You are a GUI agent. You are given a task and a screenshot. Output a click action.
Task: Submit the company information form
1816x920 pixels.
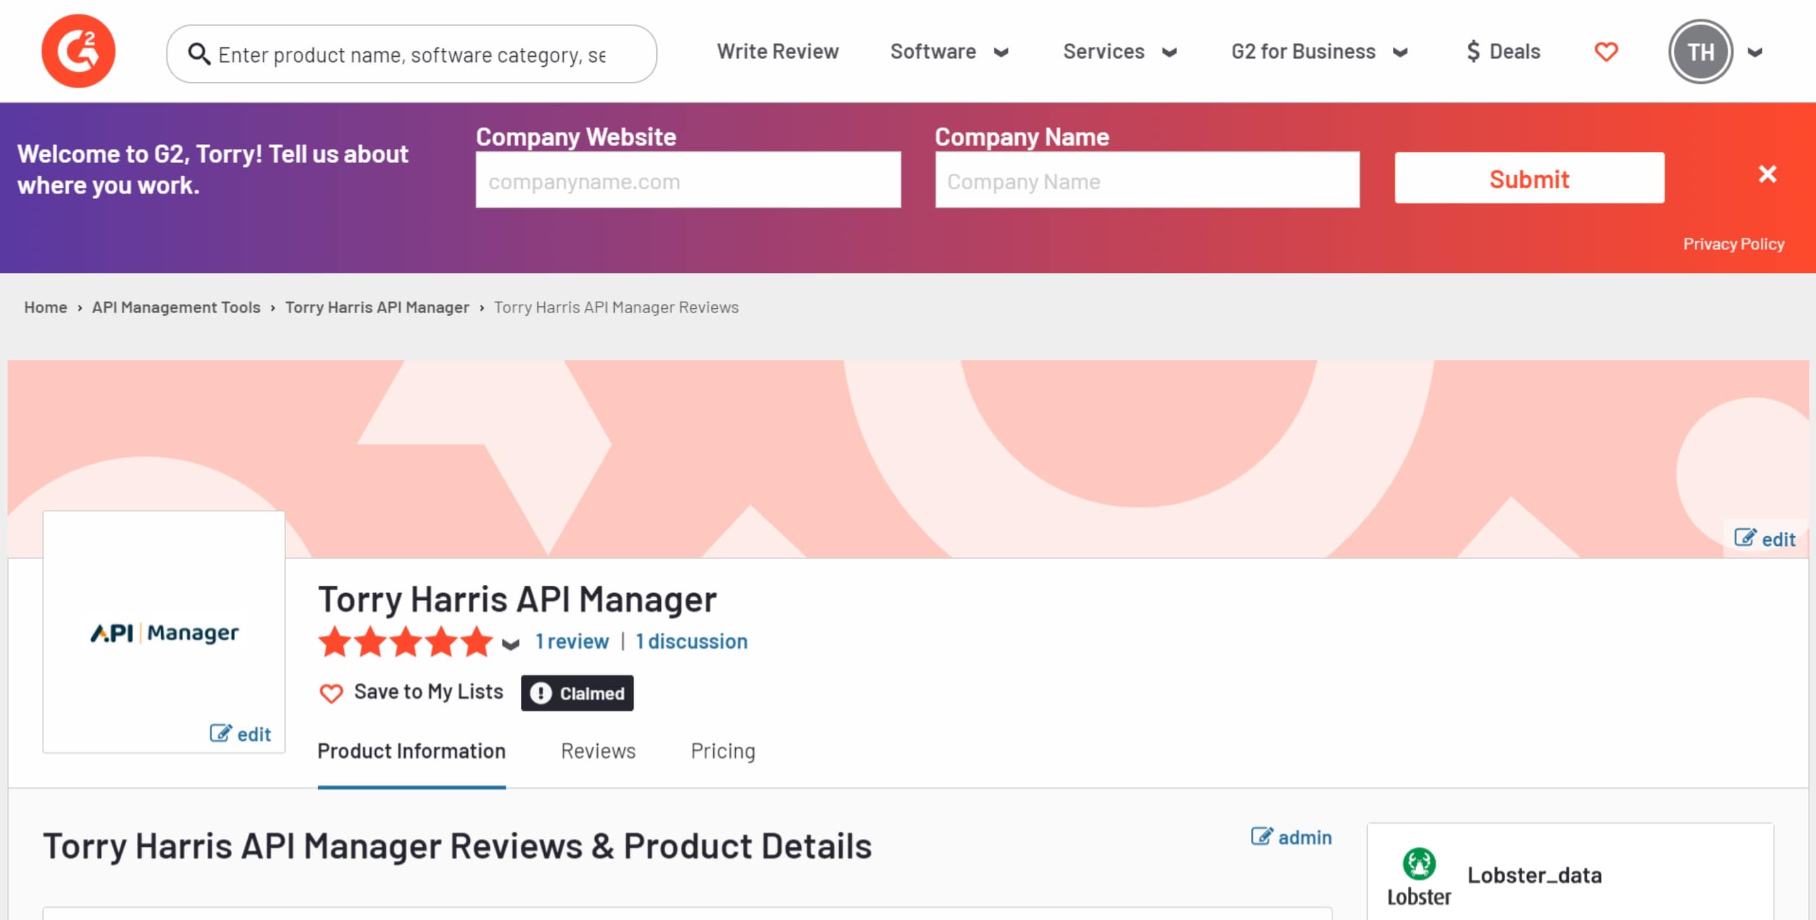point(1529,178)
